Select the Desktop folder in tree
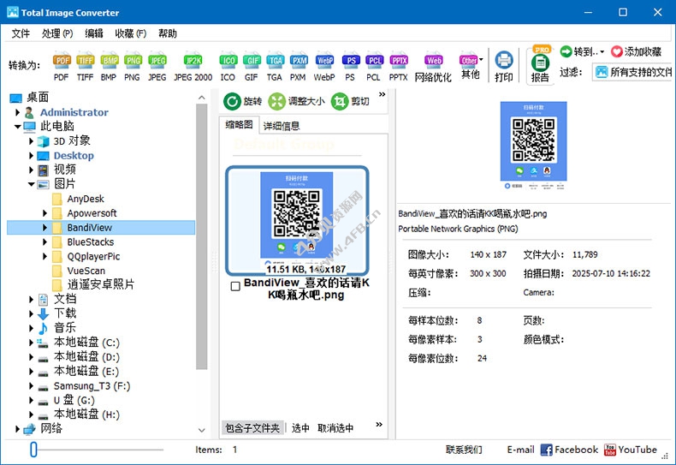The width and height of the screenshot is (676, 465). (x=74, y=156)
